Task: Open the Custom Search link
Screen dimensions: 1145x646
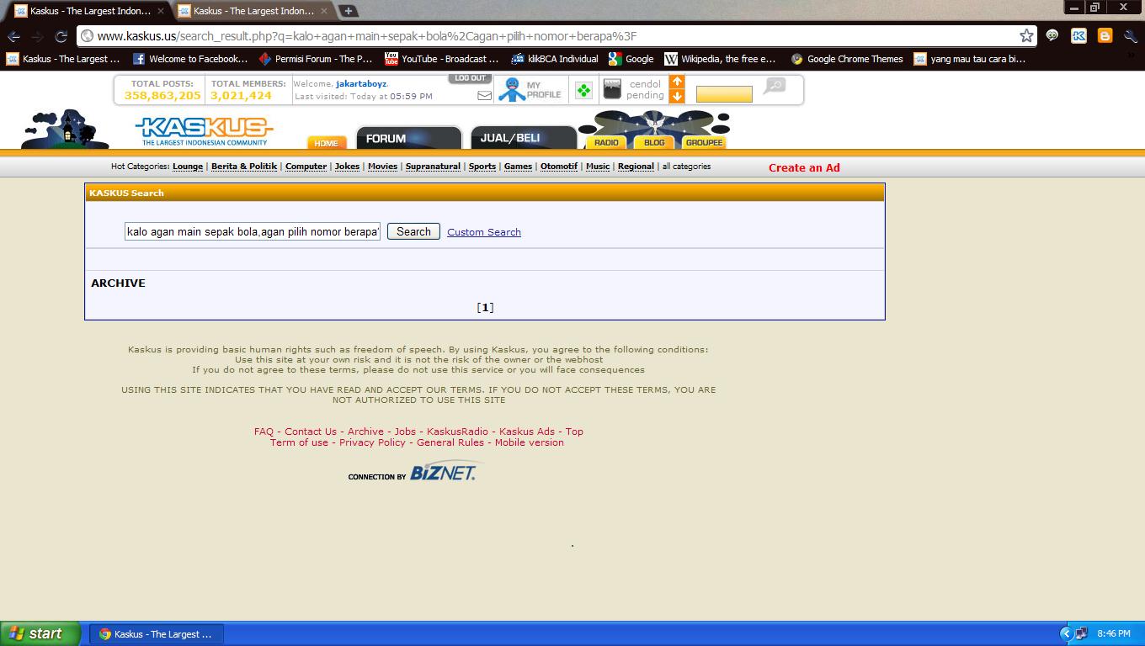Action: click(484, 232)
